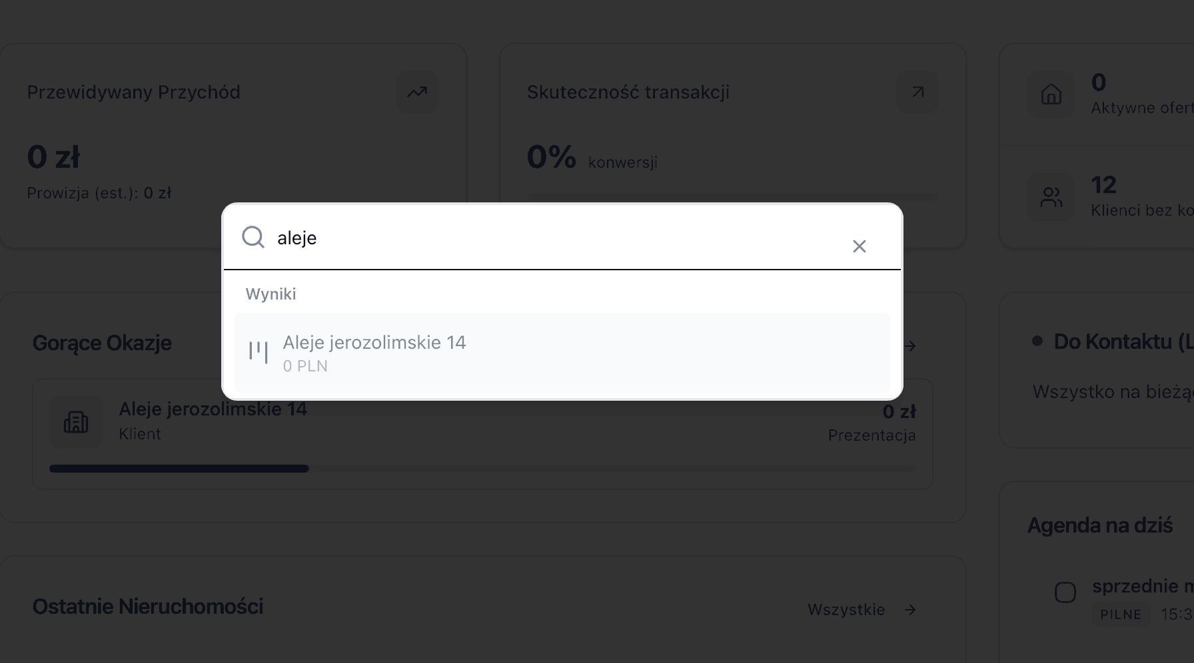1194x663 pixels.
Task: Click the 'Agenda na dziś' heading
Action: (1099, 525)
